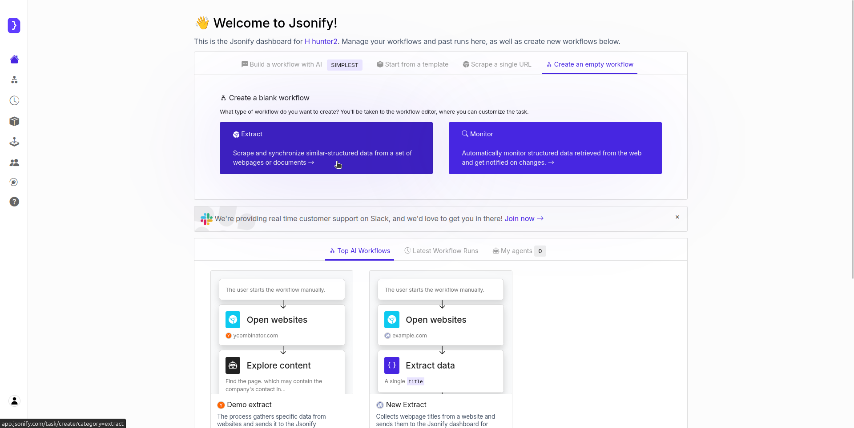Screen dimensions: 854x428
Task: Open the Jsonify logo at sidebar top
Action: click(14, 25)
